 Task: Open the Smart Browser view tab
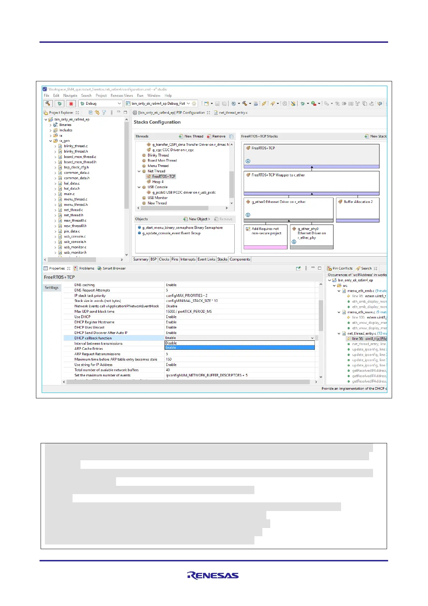111,268
